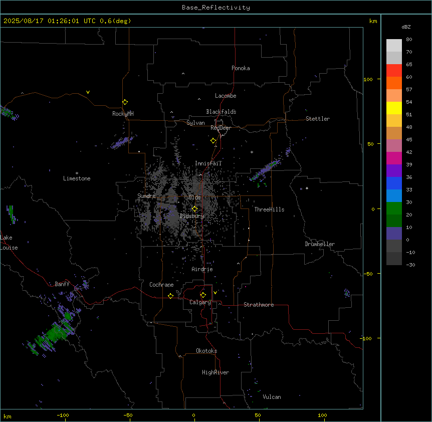Click the white plus marker near Drumheller region
The width and height of the screenshot is (432, 422).
pyautogui.click(x=307, y=188)
